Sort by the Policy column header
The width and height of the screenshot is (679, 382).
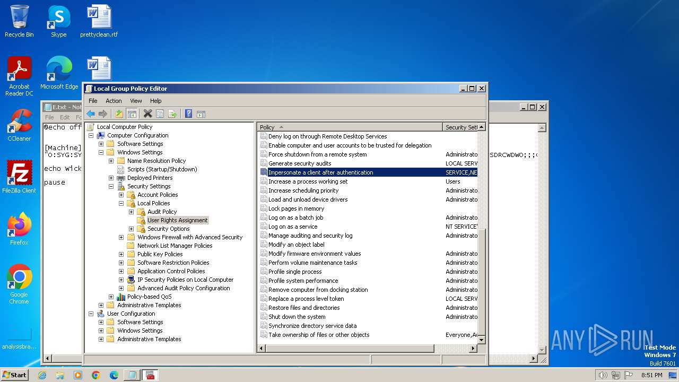[350, 127]
